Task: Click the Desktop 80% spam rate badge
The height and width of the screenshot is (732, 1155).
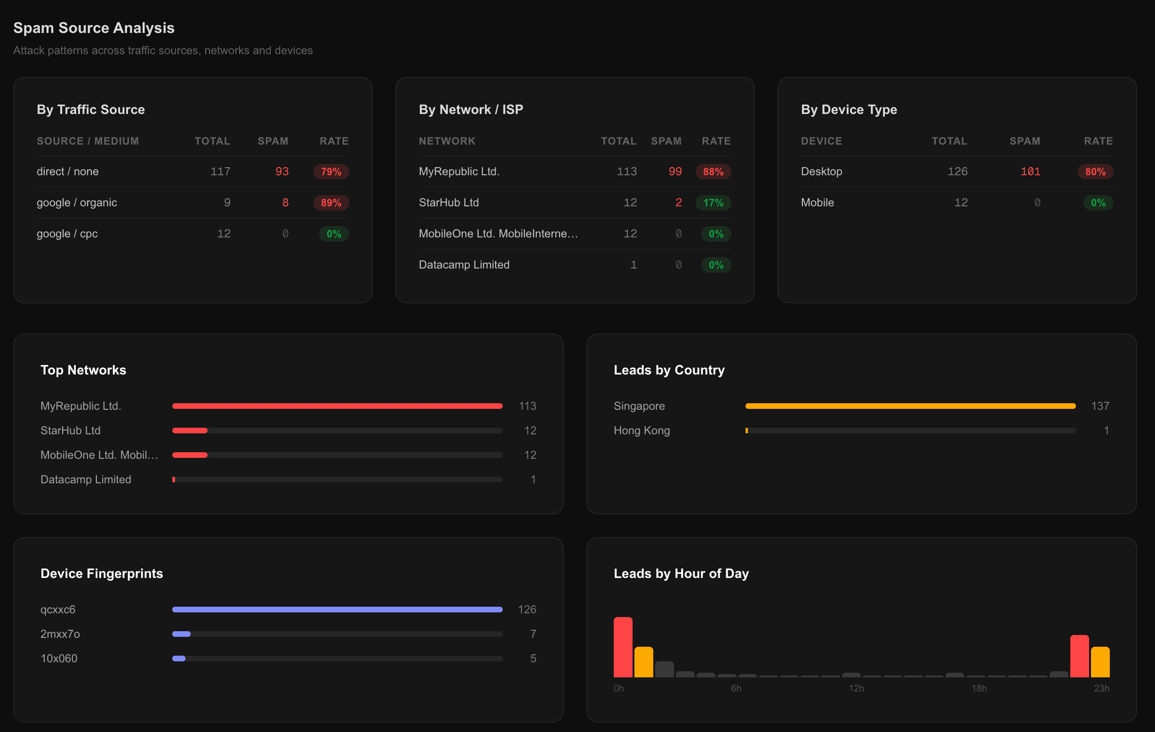Action: coord(1095,171)
